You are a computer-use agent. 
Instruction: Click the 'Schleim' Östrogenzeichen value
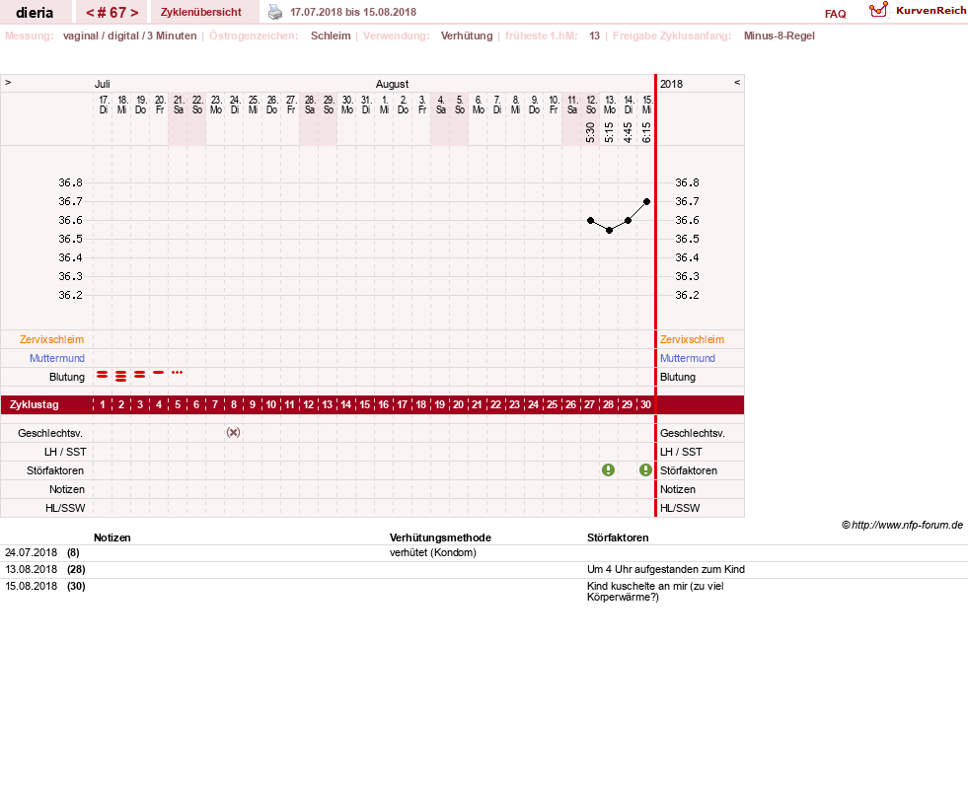tap(331, 36)
